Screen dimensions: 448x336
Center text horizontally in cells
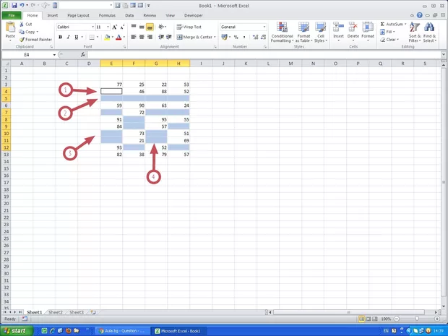pos(142,37)
